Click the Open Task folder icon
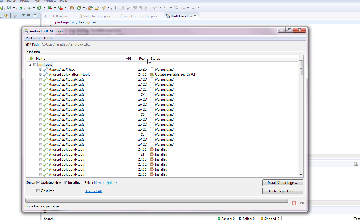The width and height of the screenshot is (360, 220). pos(97,8)
